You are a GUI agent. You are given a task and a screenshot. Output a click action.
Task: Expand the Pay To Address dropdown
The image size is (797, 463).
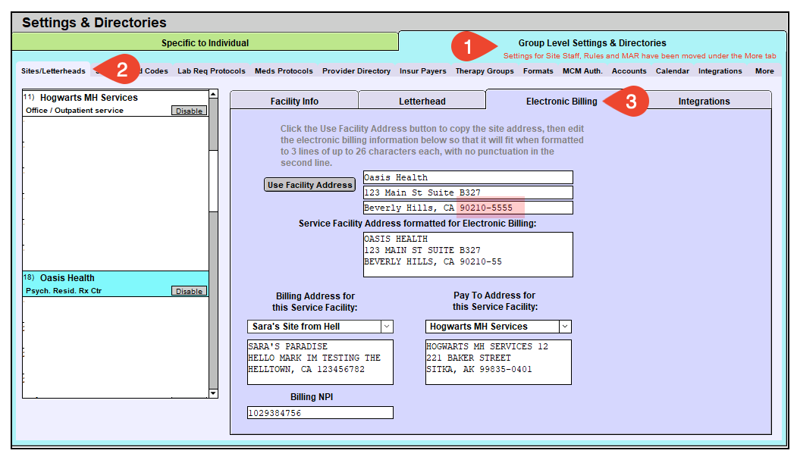pyautogui.click(x=565, y=327)
